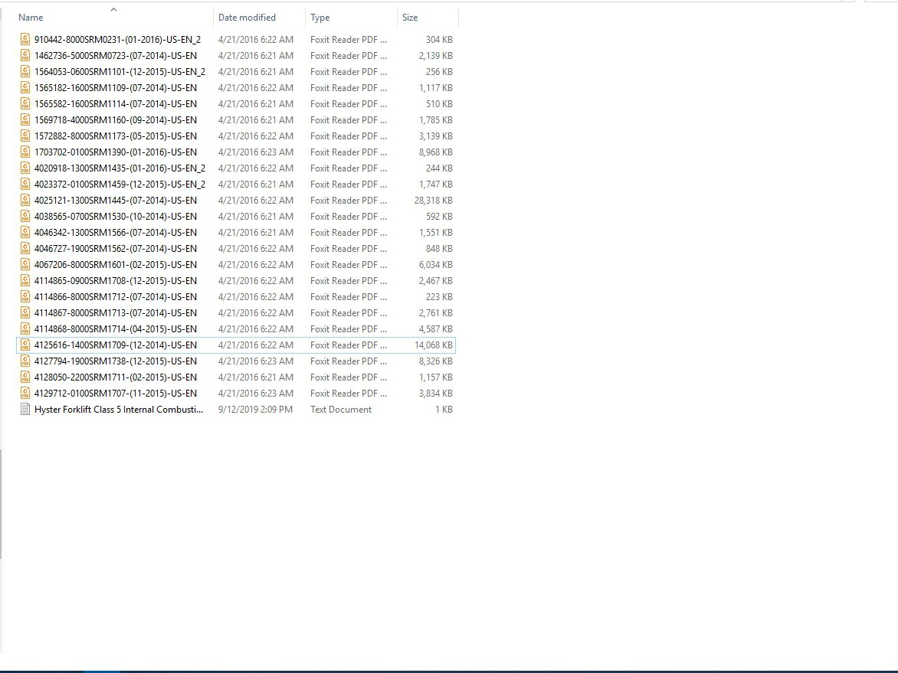Screen dimensions: 898x673
Task: Click PDF icon for 4114866-8000SRM1712 file
Action: 25,296
